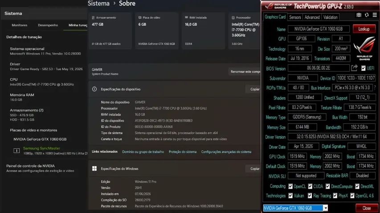380x213 pixels.
Task: Share BIOS using the export arrow icon
Action: click(x=354, y=68)
